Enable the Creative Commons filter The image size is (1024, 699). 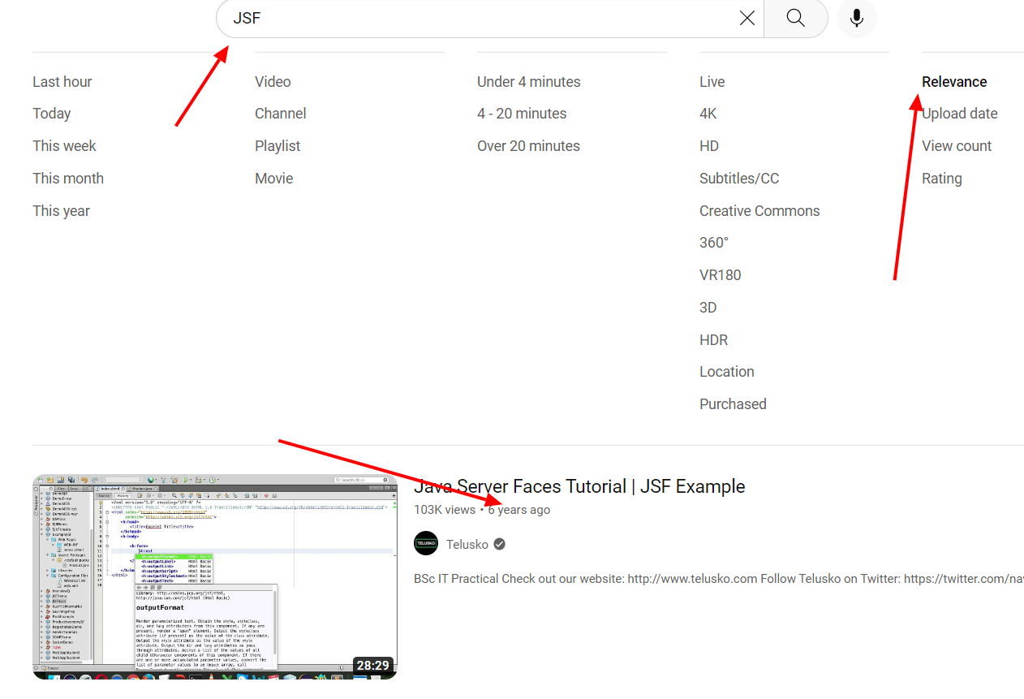[759, 211]
